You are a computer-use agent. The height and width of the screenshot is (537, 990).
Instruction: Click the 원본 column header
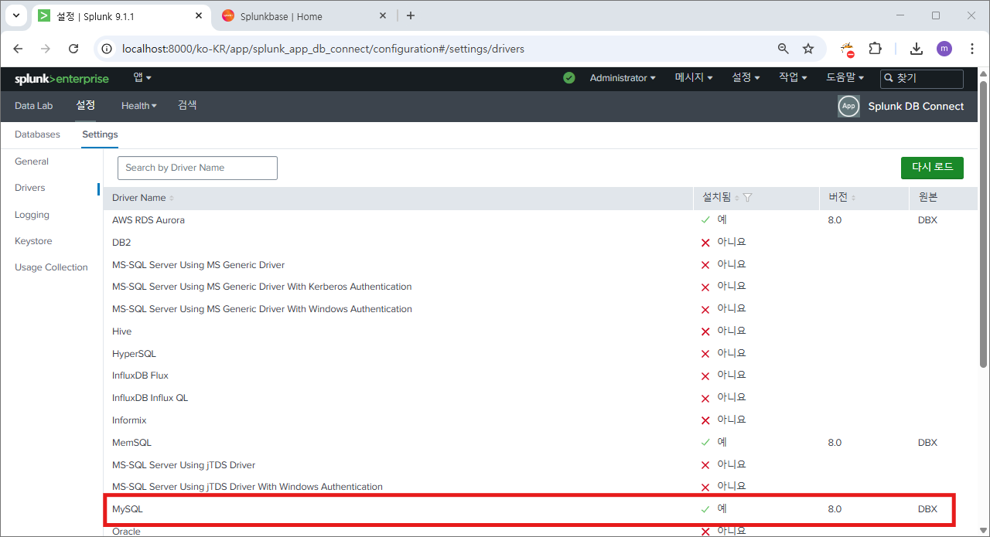click(x=928, y=198)
